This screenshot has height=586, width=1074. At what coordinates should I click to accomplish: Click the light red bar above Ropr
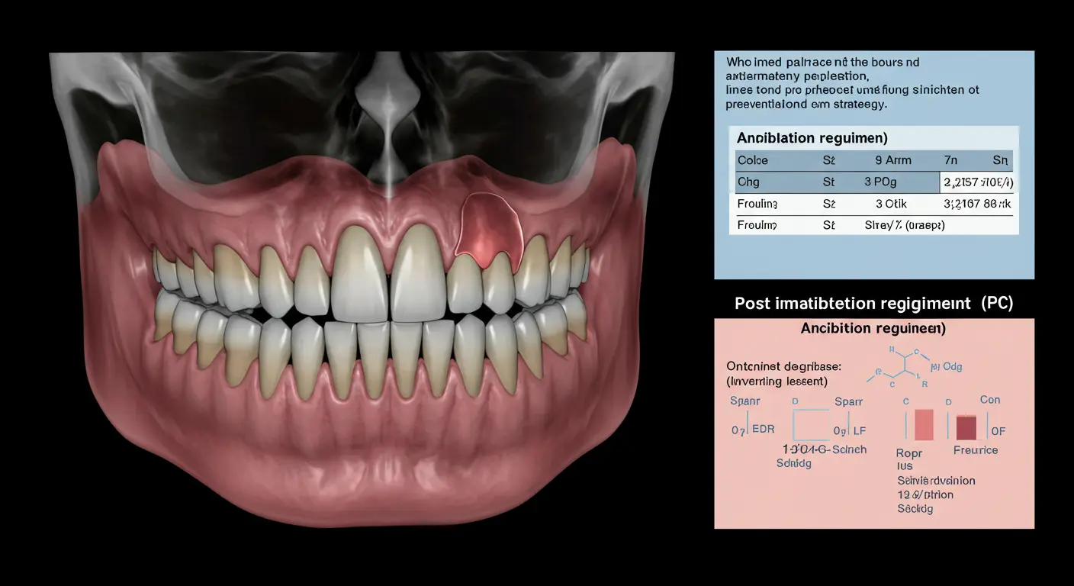click(923, 425)
